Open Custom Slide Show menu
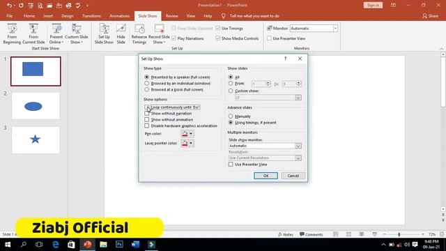 [x=76, y=34]
